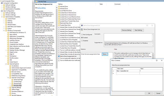Click the Offline Pages folder icon
Viewport: 164px width, 96px height.
[x=10, y=89]
